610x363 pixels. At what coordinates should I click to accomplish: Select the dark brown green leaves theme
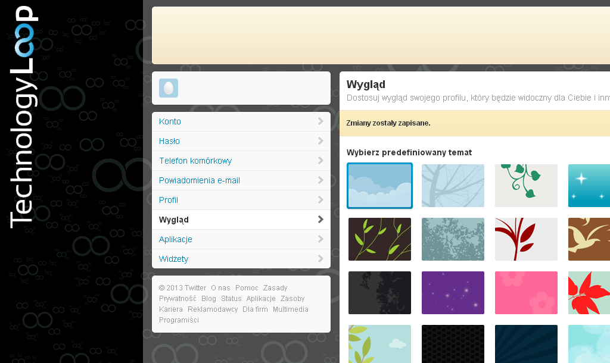[x=379, y=239]
